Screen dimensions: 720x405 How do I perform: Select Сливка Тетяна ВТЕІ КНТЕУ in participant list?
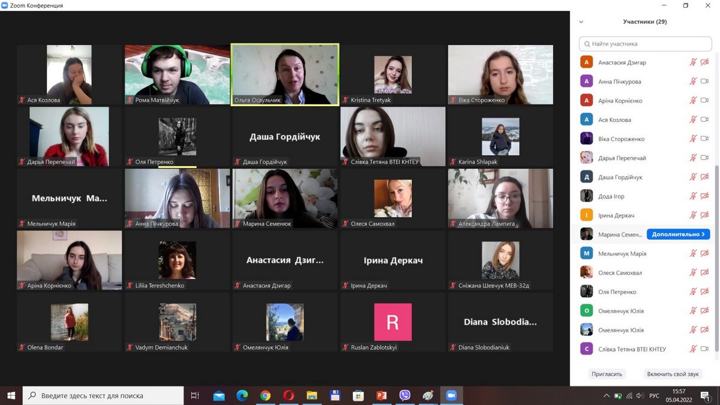point(632,349)
